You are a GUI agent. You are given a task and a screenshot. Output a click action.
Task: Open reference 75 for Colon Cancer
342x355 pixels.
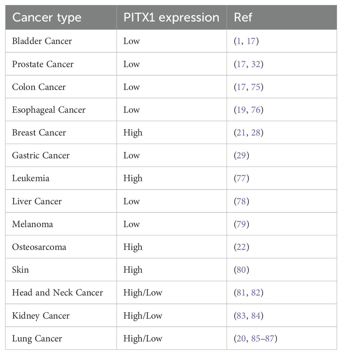point(256,87)
